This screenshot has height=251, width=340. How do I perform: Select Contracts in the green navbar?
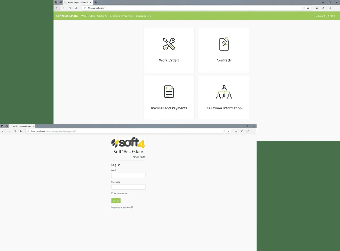pyautogui.click(x=102, y=16)
